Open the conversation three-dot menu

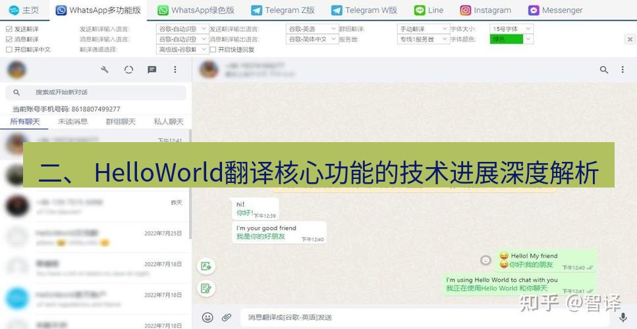pos(623,70)
